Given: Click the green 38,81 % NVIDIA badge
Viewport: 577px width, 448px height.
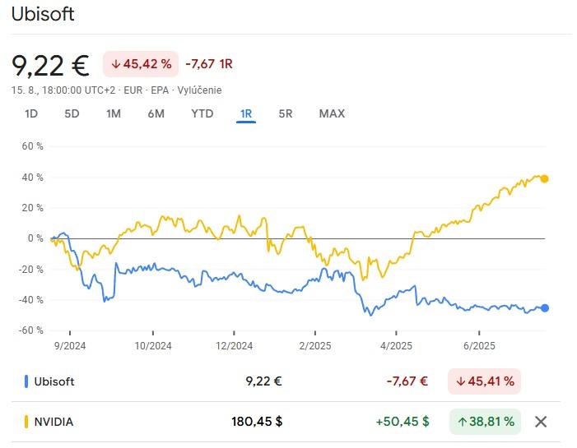Looking at the screenshot, I should point(485,422).
